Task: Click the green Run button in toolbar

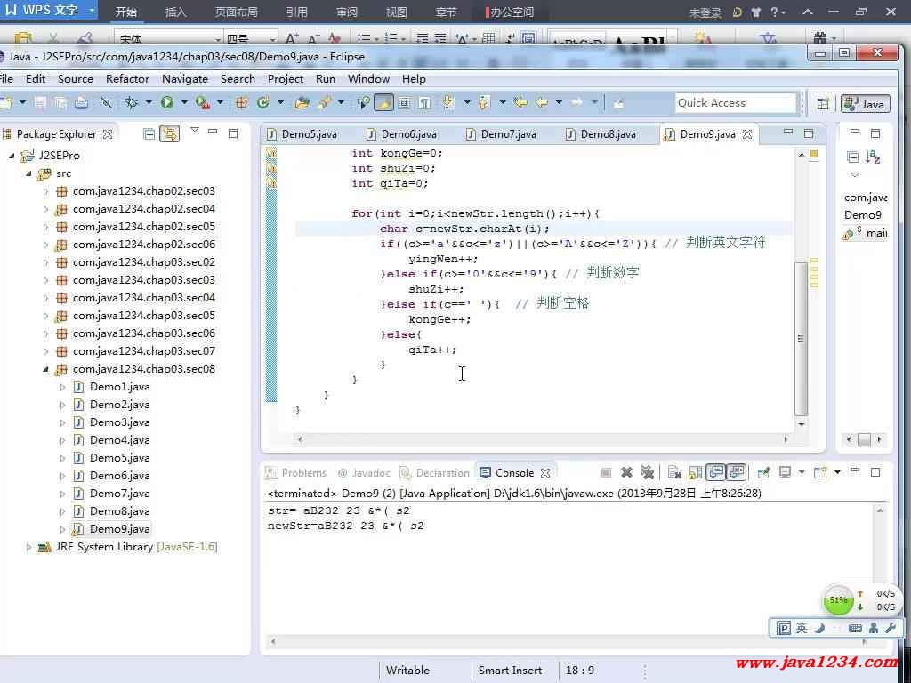Action: 166,103
